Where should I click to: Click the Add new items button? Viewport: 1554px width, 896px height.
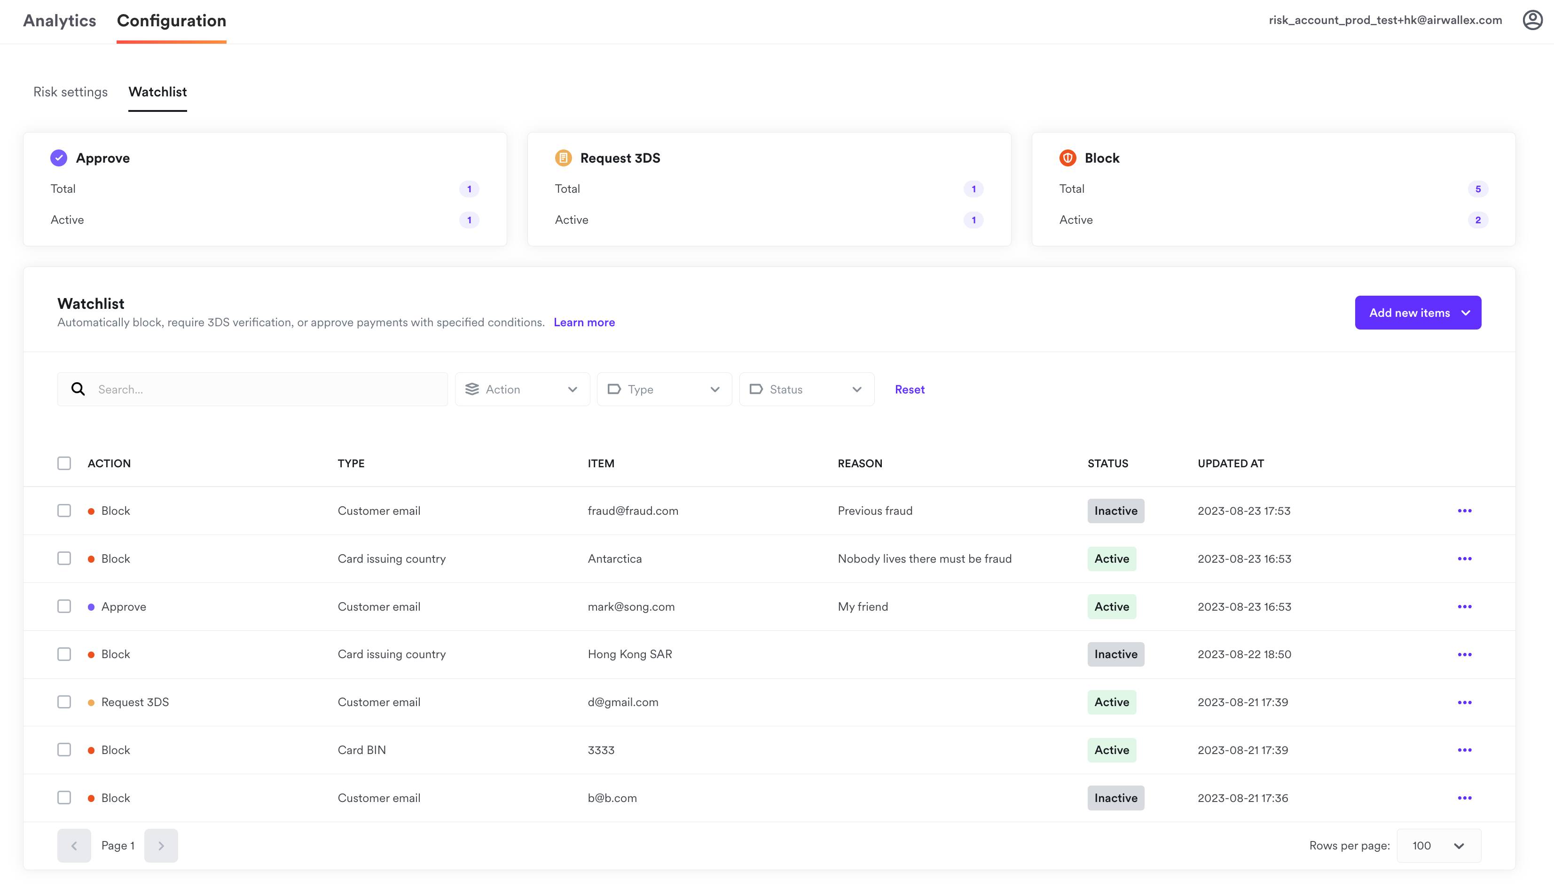(x=1417, y=313)
